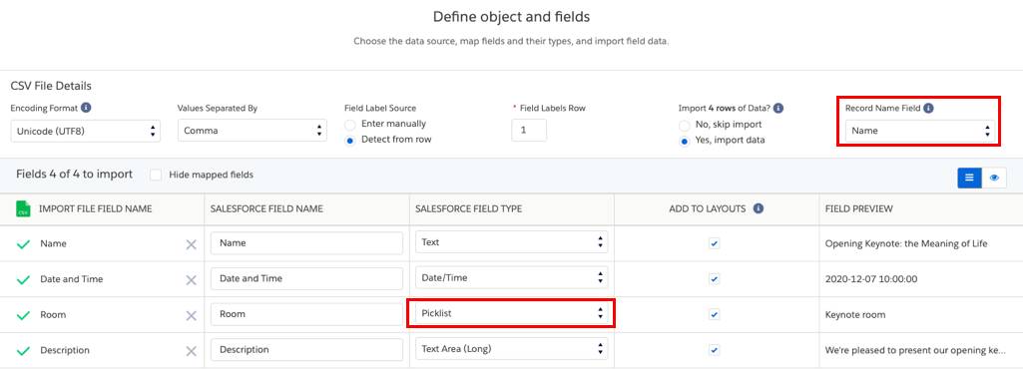
Task: Click the Add to Layouts info icon
Action: click(759, 208)
